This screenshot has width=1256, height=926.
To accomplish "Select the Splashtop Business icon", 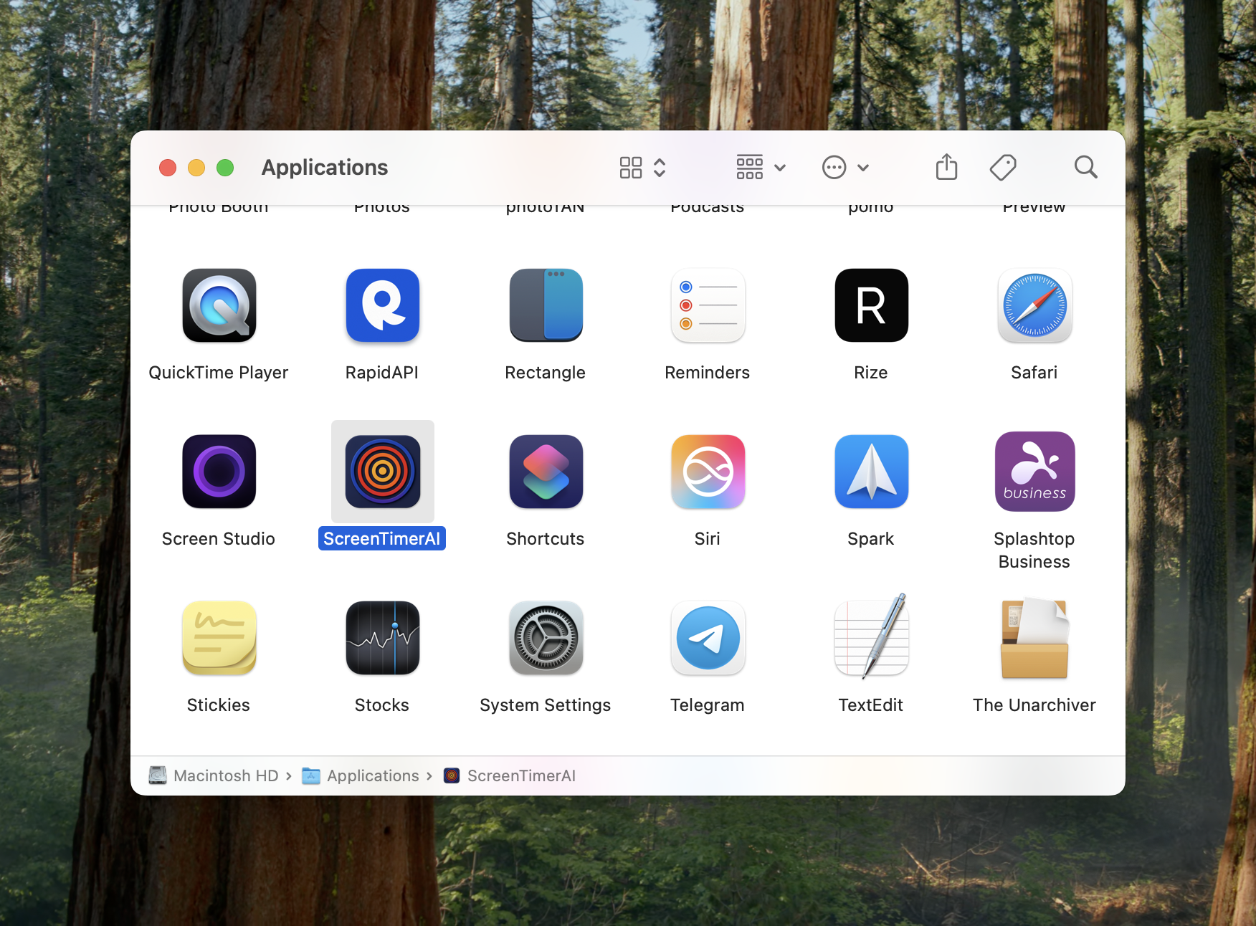I will coord(1034,471).
